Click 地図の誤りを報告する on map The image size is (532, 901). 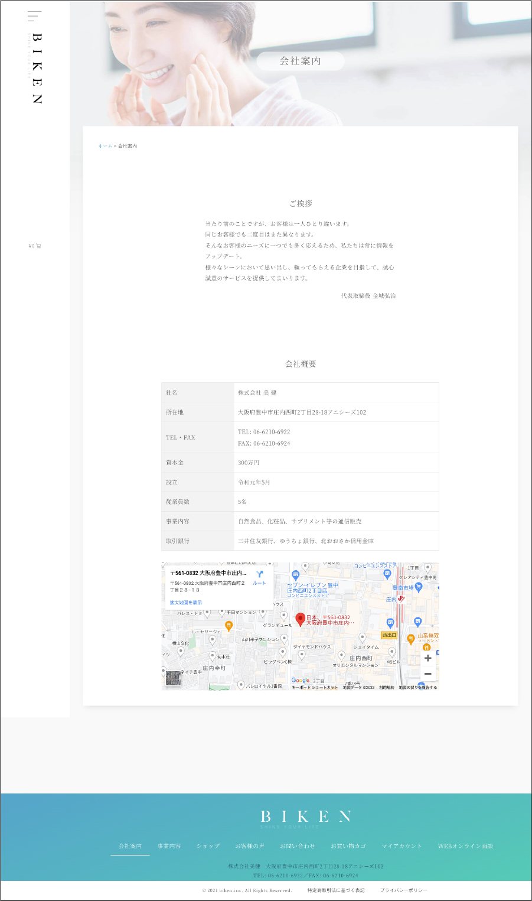coord(418,688)
